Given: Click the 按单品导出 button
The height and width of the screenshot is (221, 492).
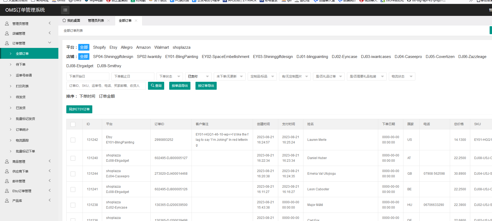Looking at the screenshot, I should (180, 86).
